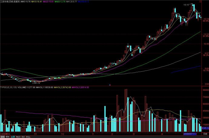209x138 pixels.
Task: Click the small box icon at chart top-right
Action: click(200, 2)
